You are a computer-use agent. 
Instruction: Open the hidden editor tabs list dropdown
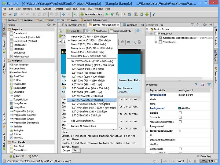click(141, 25)
